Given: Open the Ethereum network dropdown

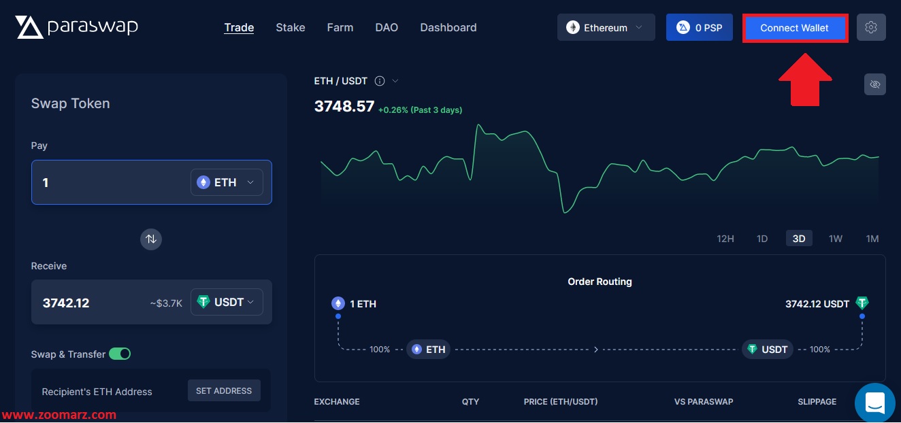Looking at the screenshot, I should click(x=606, y=28).
